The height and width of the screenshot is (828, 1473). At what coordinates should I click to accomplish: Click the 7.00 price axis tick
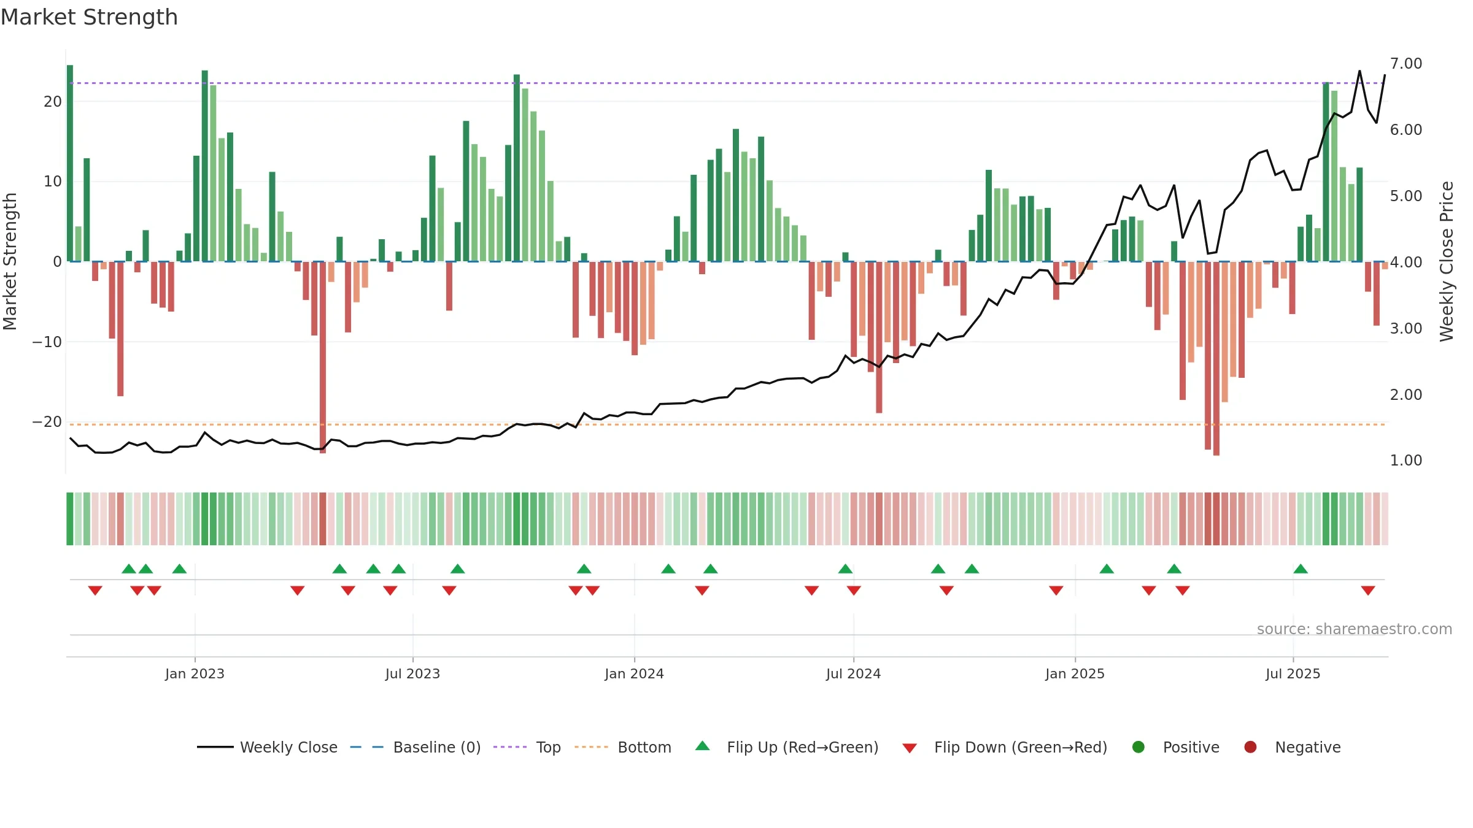(x=1406, y=64)
